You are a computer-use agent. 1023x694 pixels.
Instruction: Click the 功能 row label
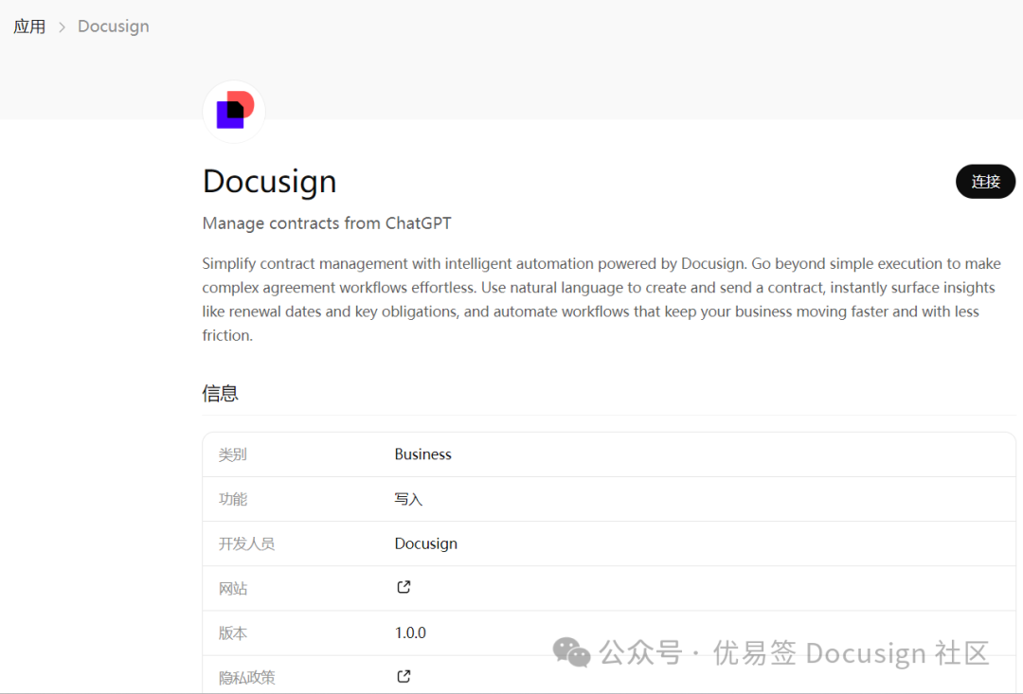click(233, 499)
